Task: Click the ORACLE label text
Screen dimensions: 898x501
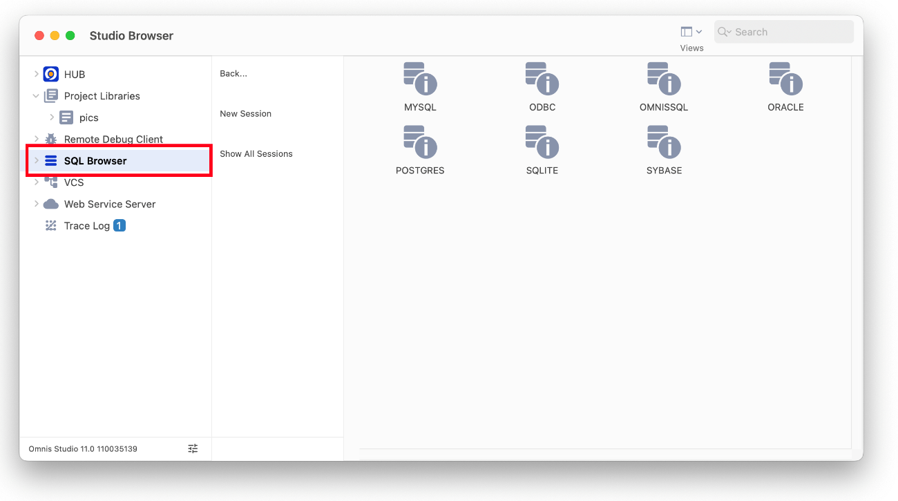Action: point(785,107)
